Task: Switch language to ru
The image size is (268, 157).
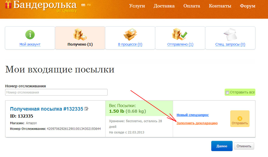Action: pyautogui.click(x=89, y=5)
